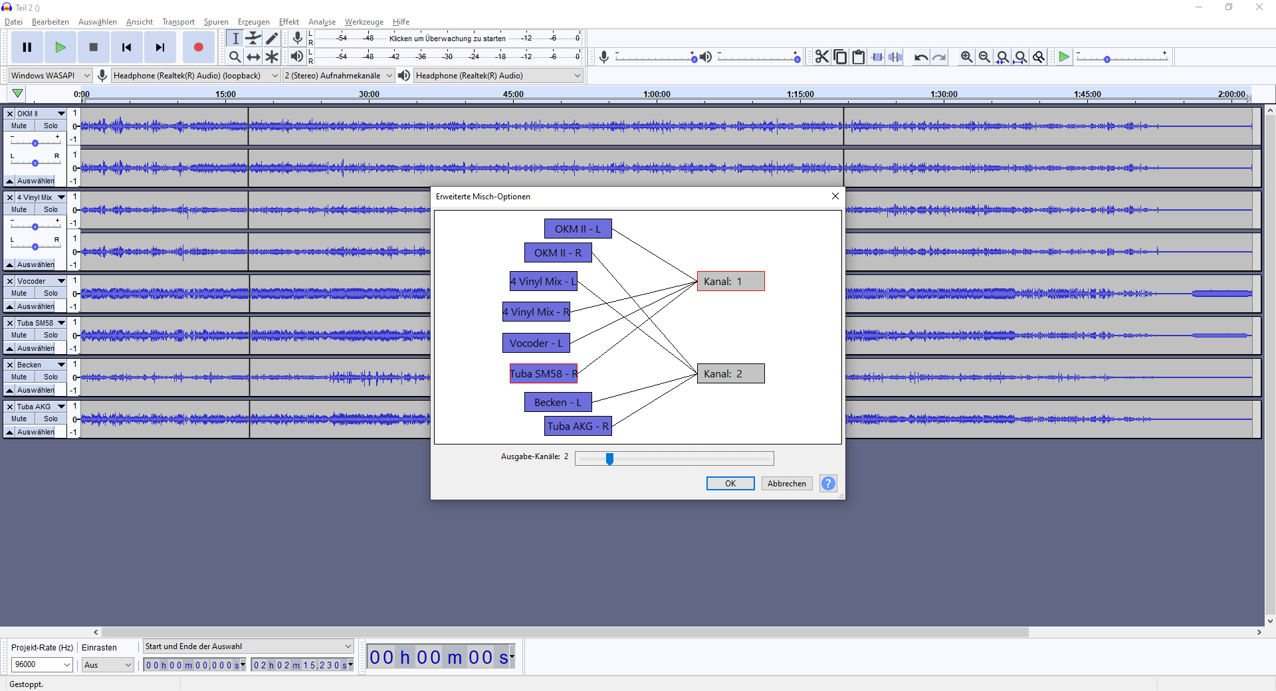The width and height of the screenshot is (1276, 691).
Task: Click the Ausgabe-Kanäle slider handle
Action: (x=609, y=458)
